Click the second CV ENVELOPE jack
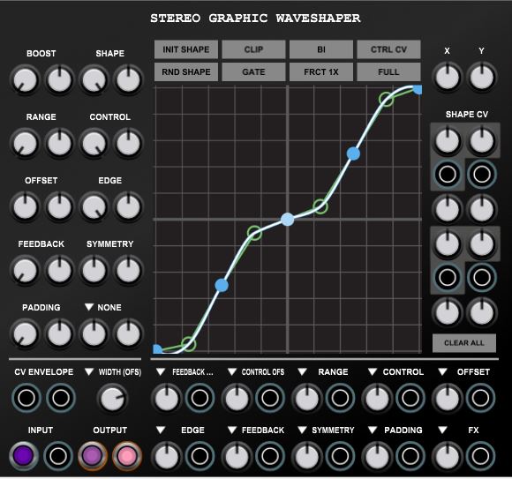 [x=61, y=398]
